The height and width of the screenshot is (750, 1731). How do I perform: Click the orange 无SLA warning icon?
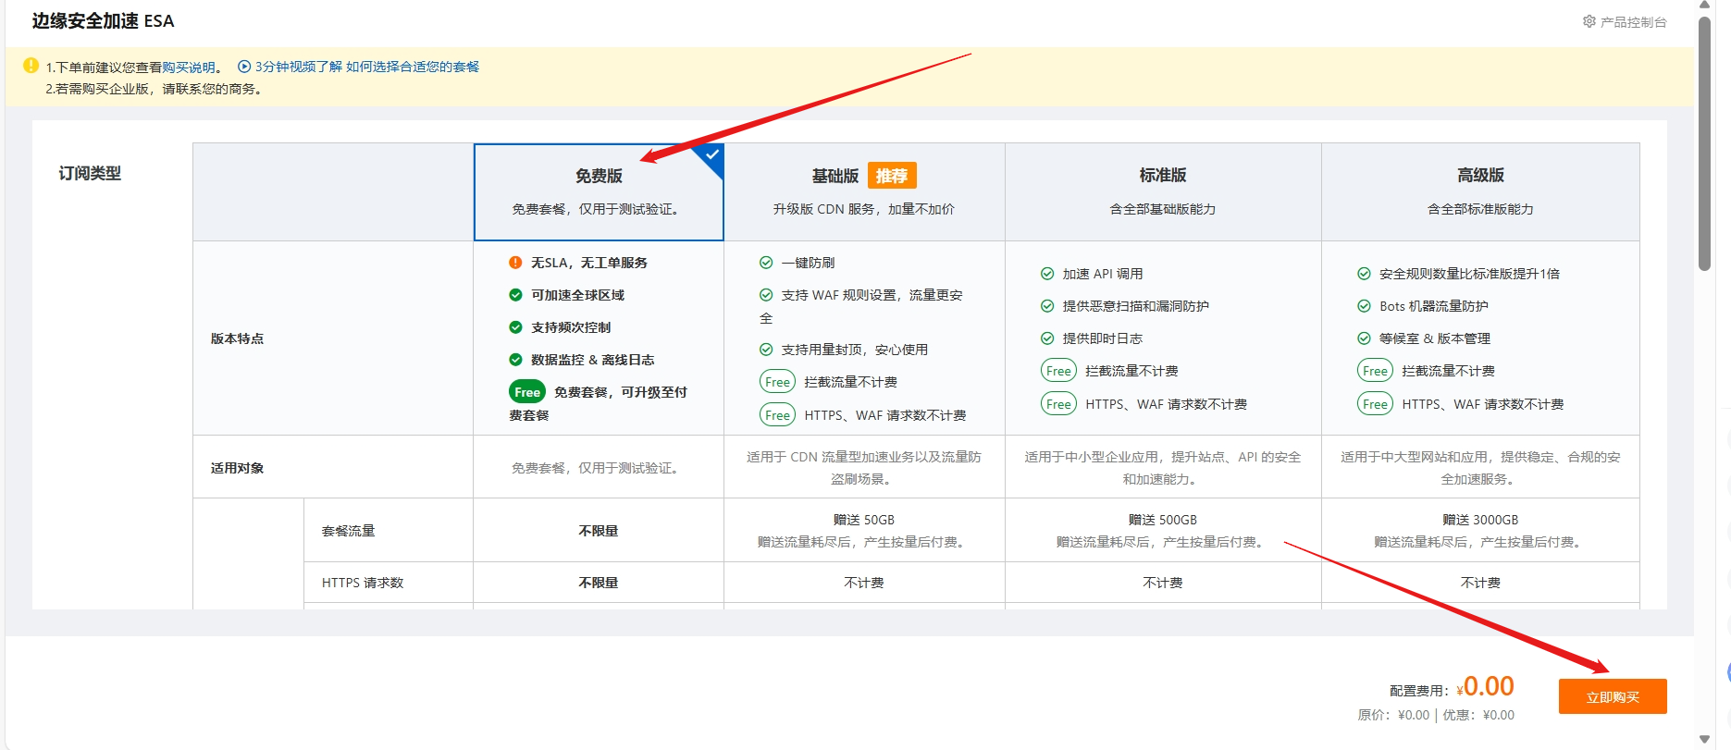pos(515,263)
